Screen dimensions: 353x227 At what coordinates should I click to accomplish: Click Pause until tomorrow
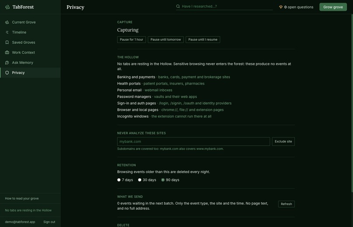166,39
